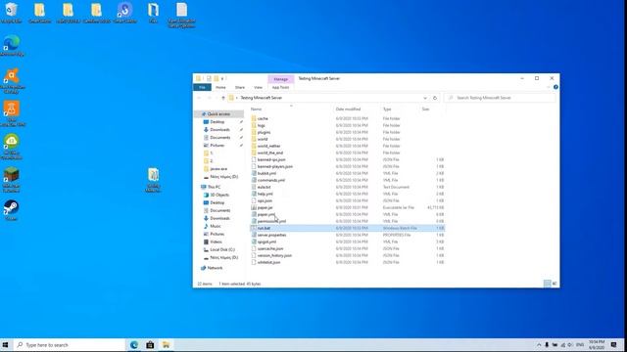This screenshot has height=352, width=627.
Task: Click the Back arrow in Explorer
Action: [199, 98]
